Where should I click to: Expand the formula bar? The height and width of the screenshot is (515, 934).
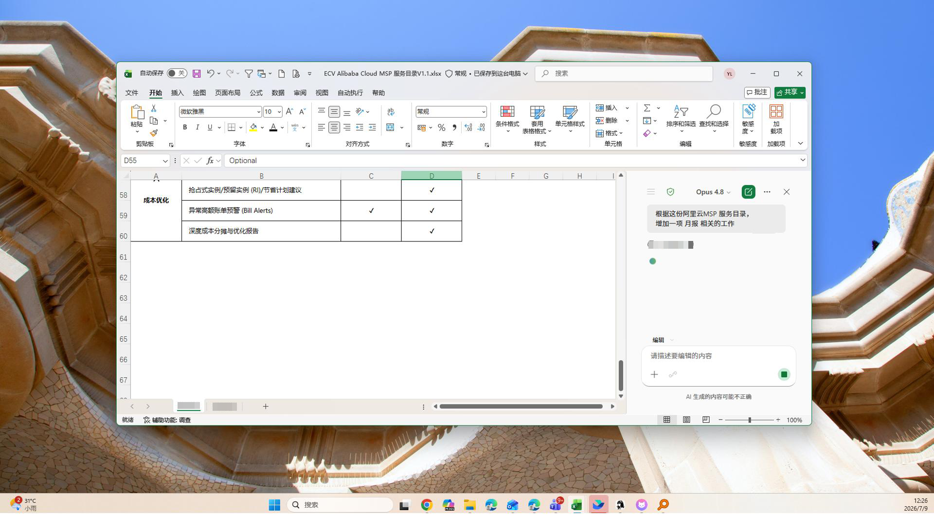tap(803, 160)
